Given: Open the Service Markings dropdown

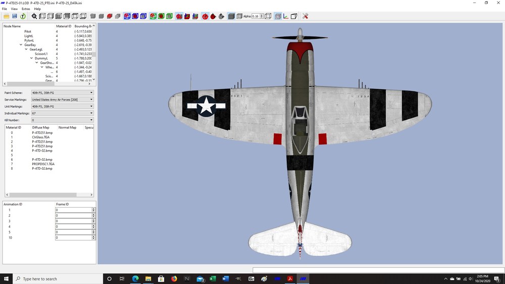Looking at the screenshot, I should [63, 100].
